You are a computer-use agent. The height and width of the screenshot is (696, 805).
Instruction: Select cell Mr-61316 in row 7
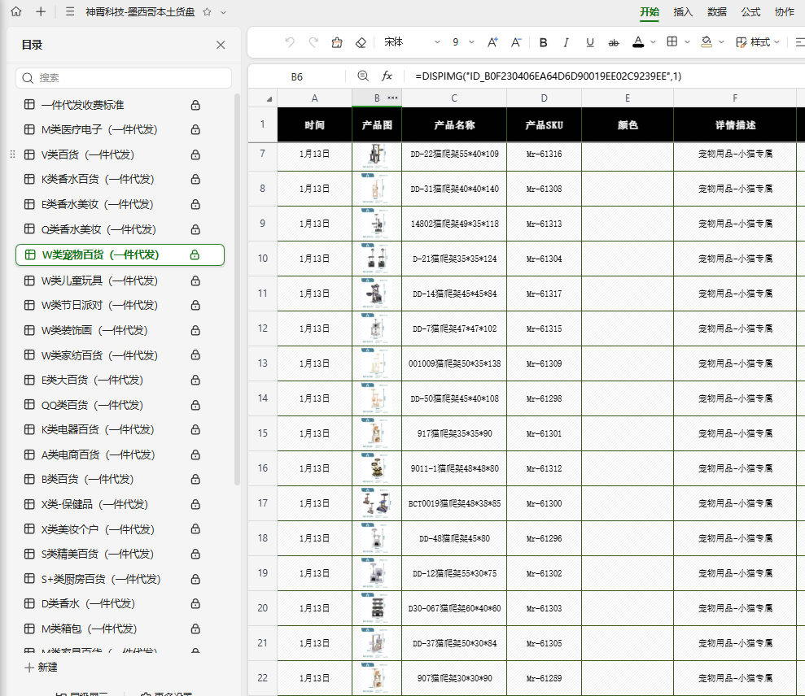pos(544,154)
